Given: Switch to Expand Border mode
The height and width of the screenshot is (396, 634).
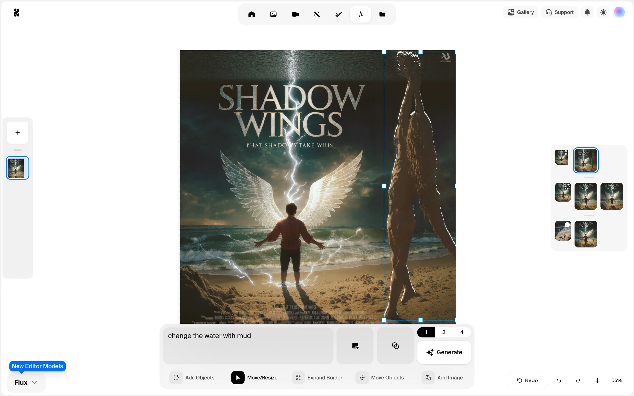Looking at the screenshot, I should click(317, 378).
